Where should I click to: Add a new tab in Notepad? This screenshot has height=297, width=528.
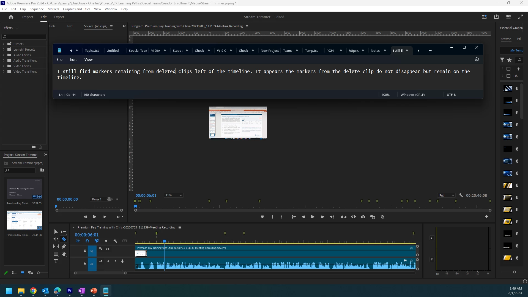point(430,51)
